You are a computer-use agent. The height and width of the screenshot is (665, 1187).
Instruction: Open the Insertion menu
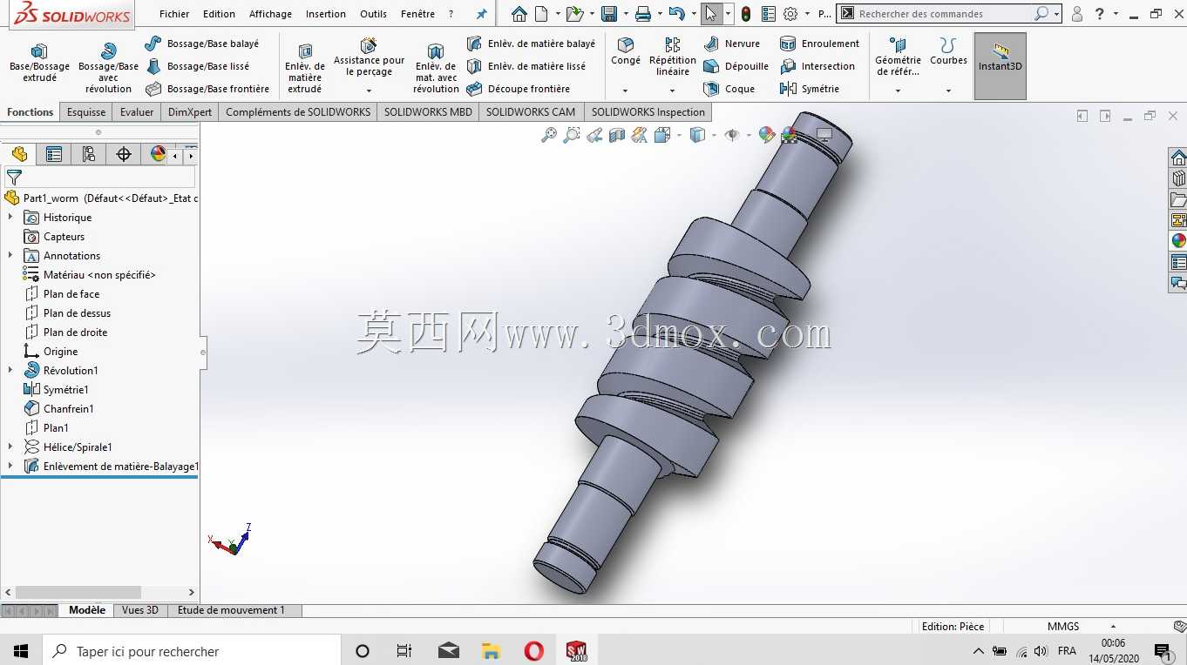click(326, 14)
